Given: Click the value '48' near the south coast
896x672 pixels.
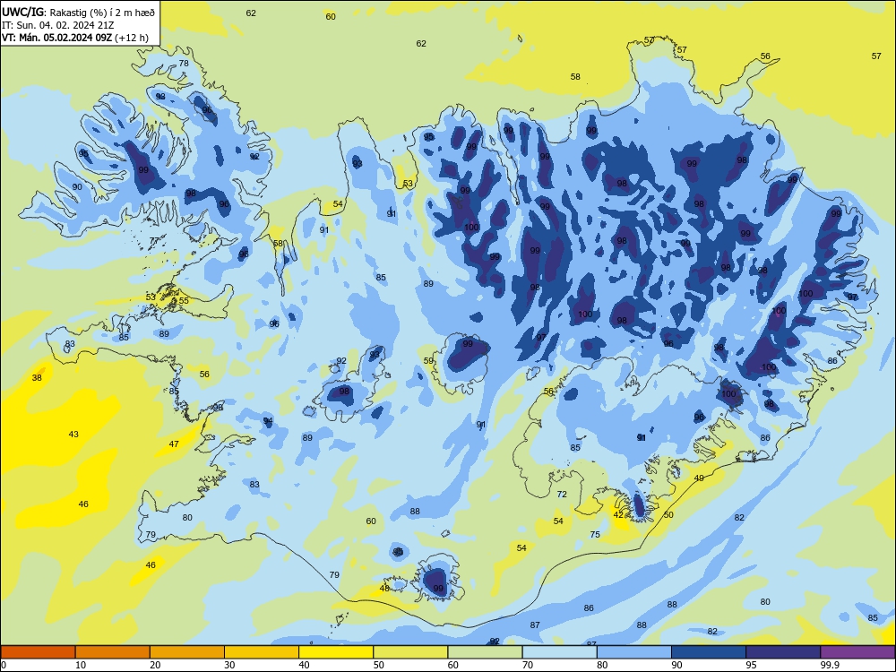Looking at the screenshot, I should (x=384, y=588).
